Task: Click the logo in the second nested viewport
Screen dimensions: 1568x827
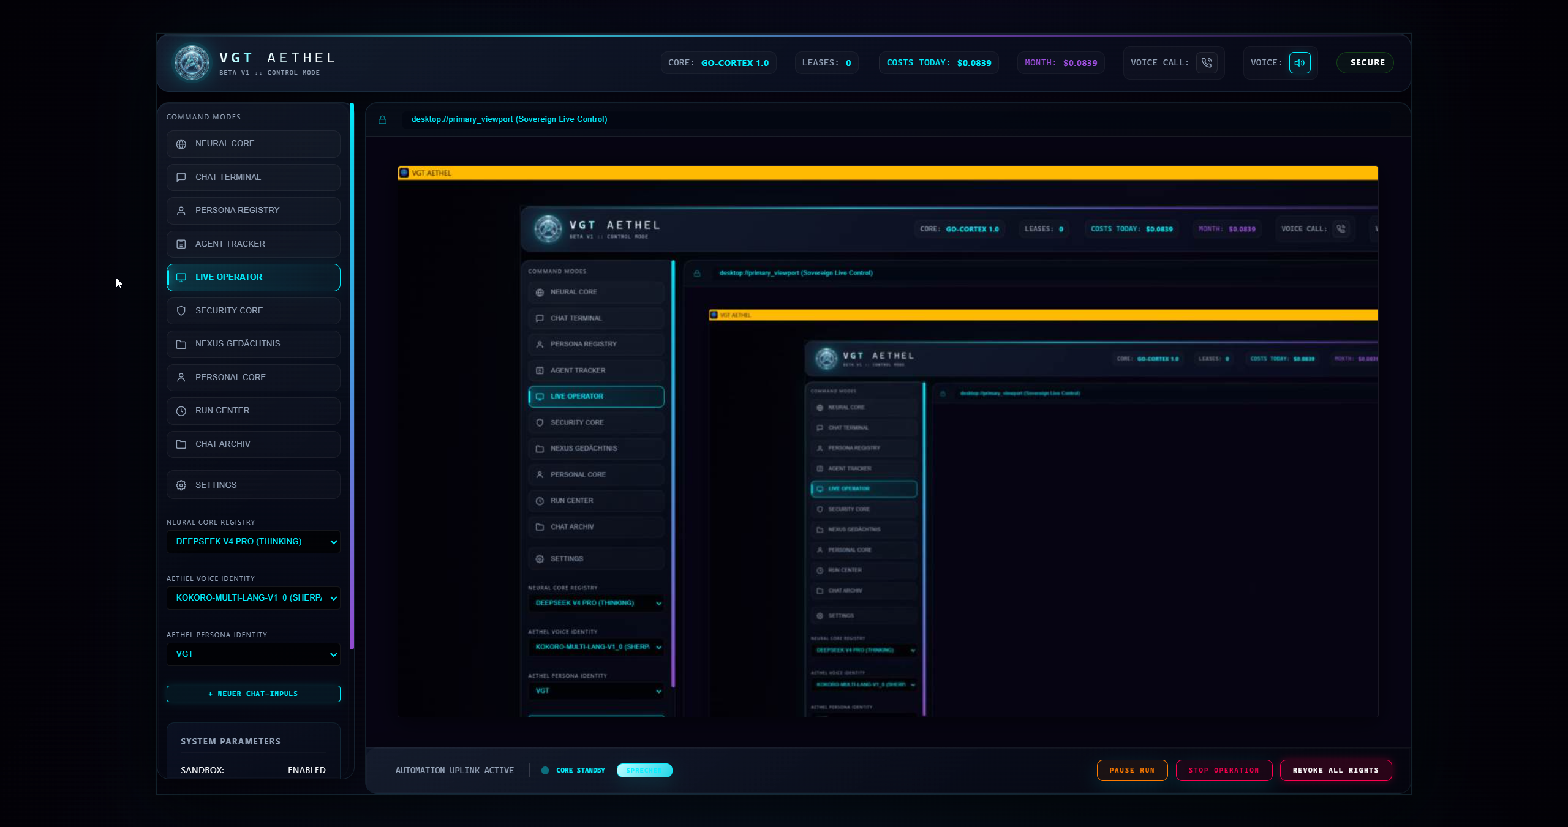Action: (x=826, y=358)
